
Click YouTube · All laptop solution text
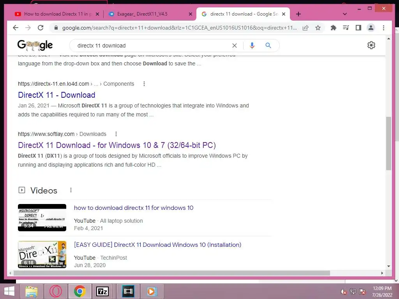tap(108, 221)
